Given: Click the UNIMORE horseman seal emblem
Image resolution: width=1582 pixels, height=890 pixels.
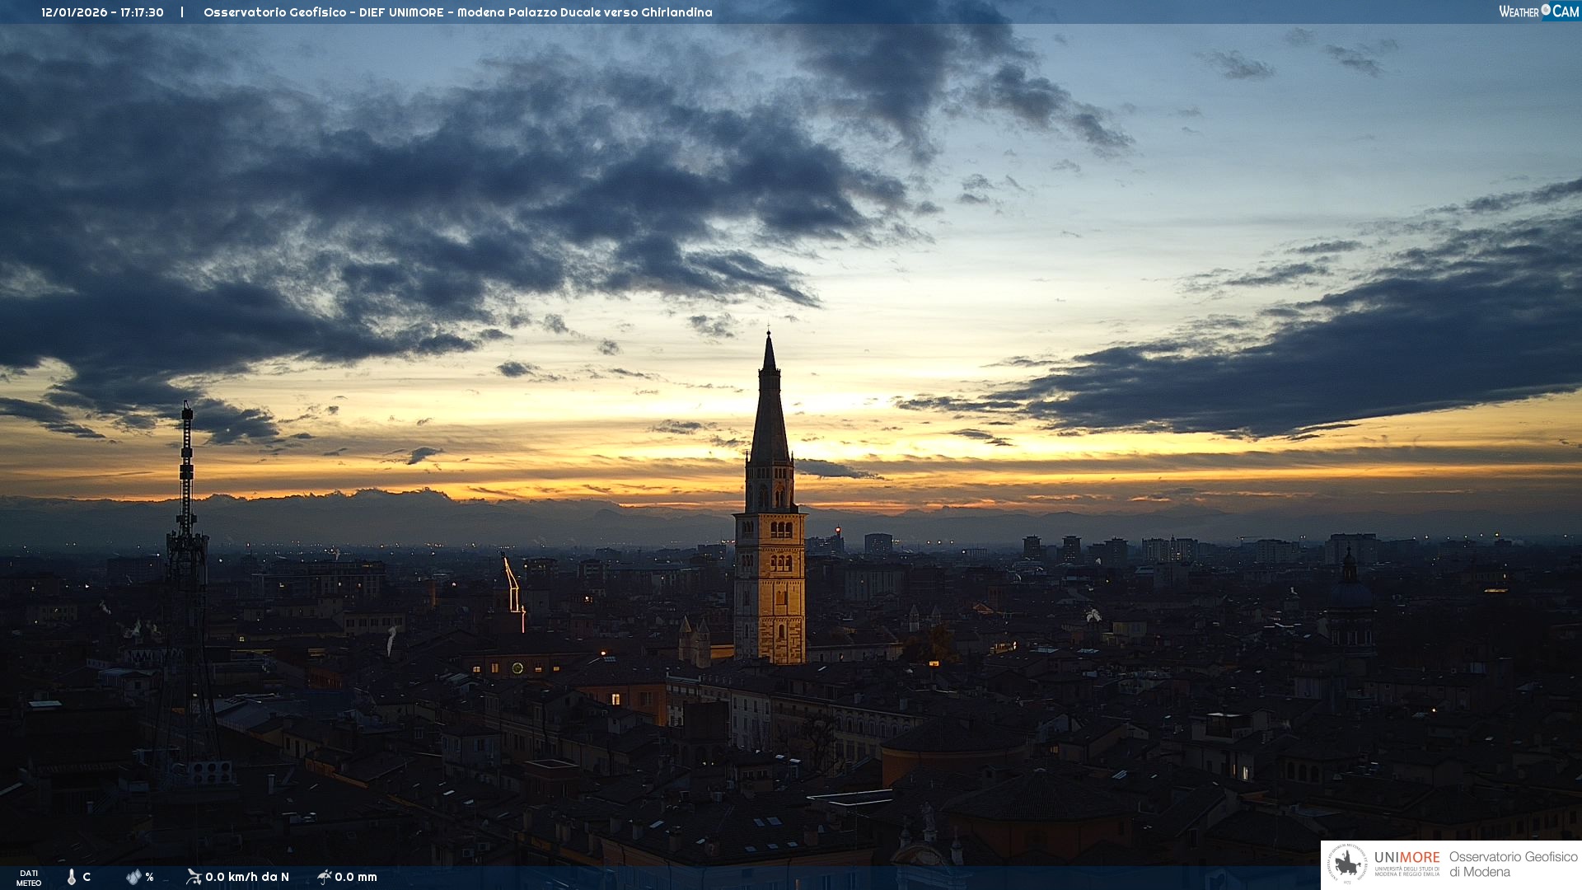Looking at the screenshot, I should coord(1347,864).
